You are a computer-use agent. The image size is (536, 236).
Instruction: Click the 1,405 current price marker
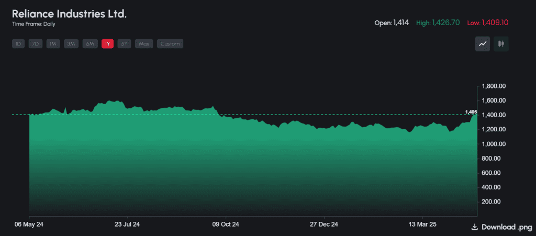point(471,112)
